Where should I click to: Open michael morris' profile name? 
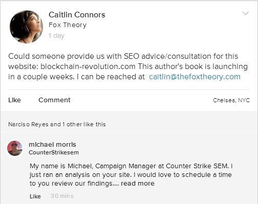click(52, 145)
